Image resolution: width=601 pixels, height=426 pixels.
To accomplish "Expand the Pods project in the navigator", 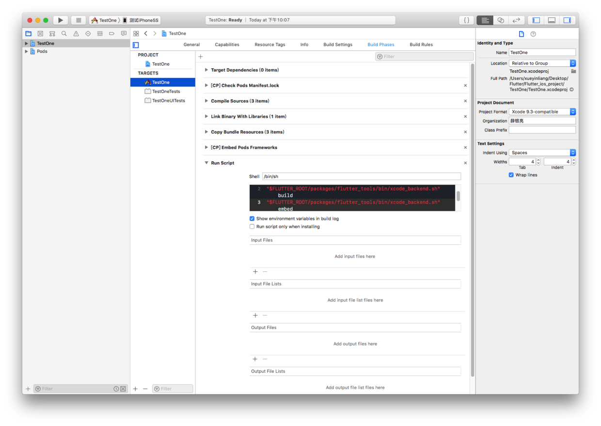I will coord(27,51).
